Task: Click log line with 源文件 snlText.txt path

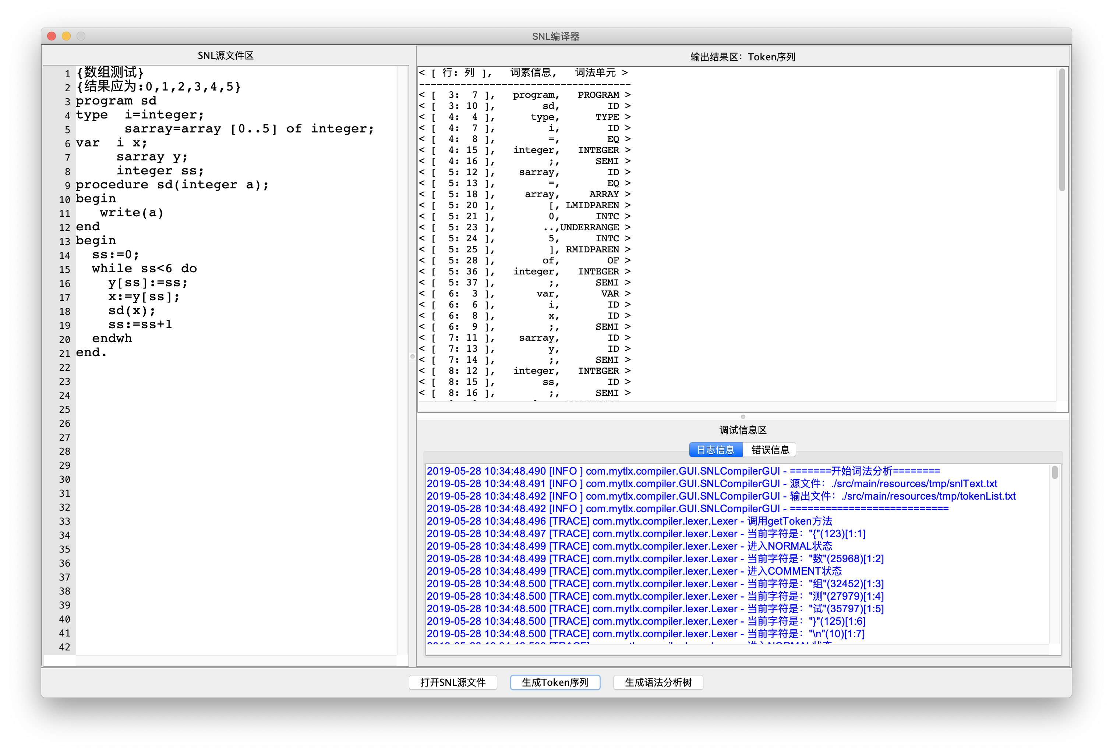Action: pyautogui.click(x=712, y=483)
